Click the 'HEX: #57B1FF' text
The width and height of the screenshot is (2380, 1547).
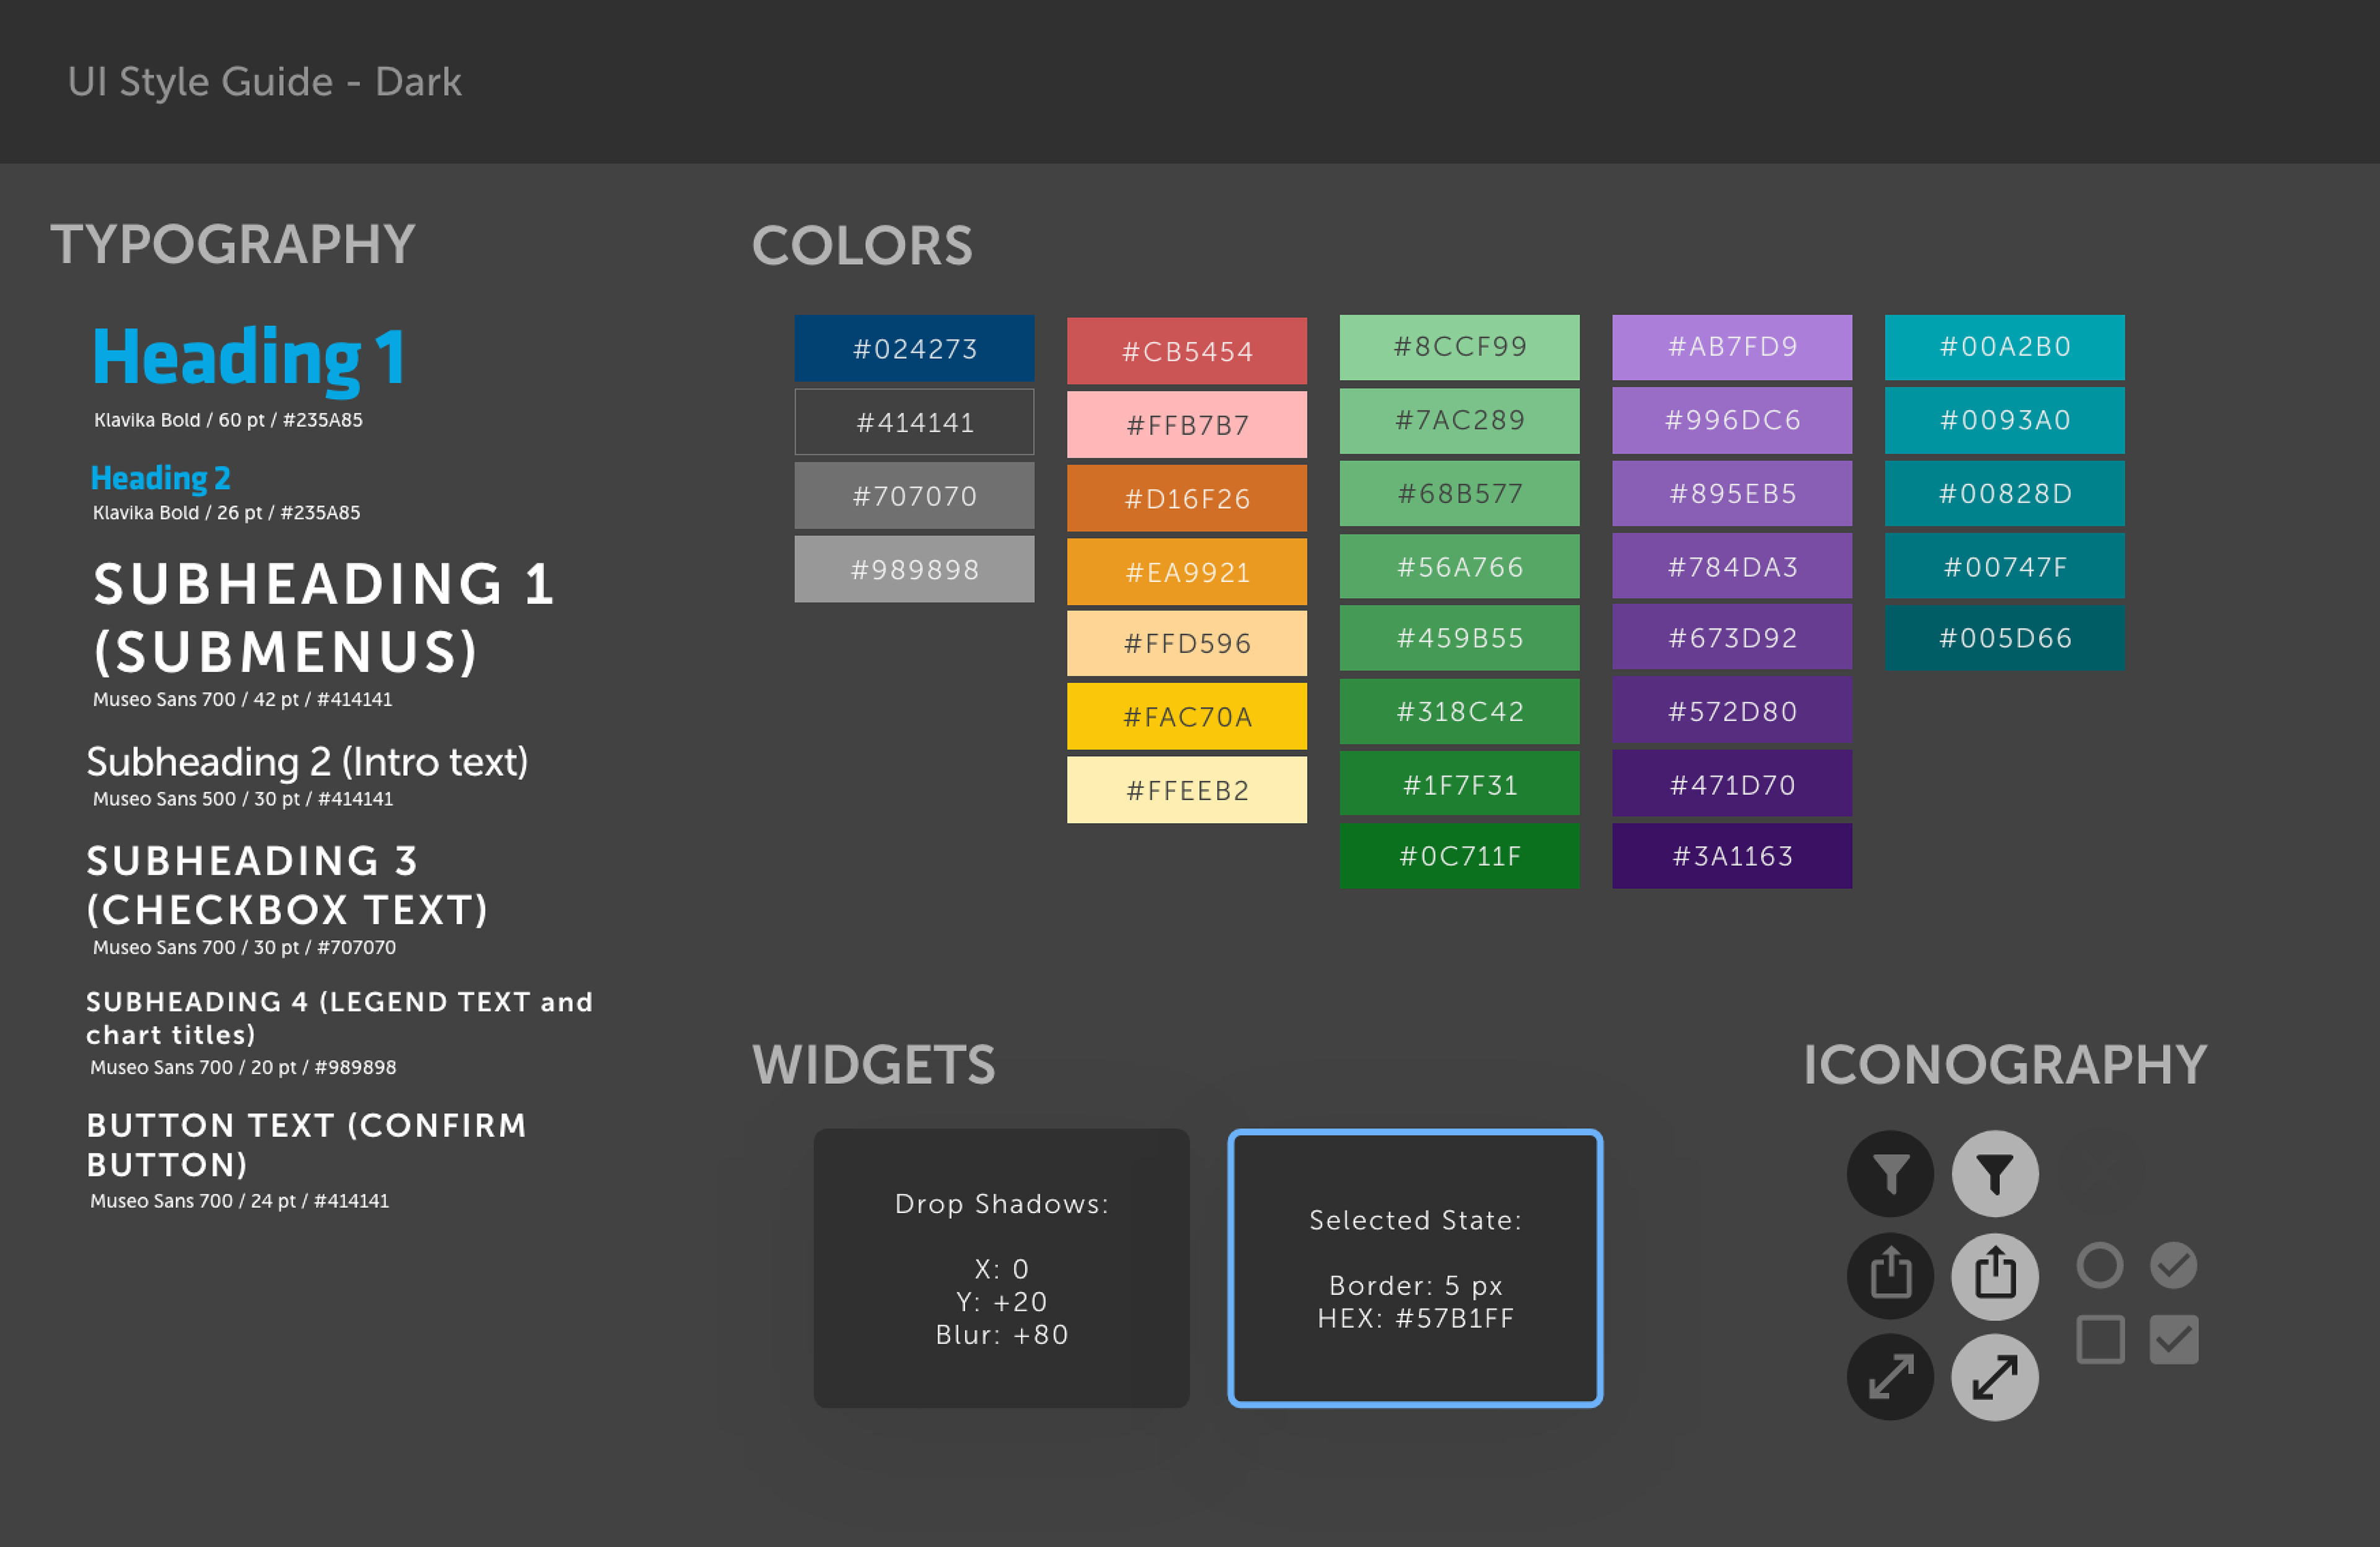click(1415, 1318)
